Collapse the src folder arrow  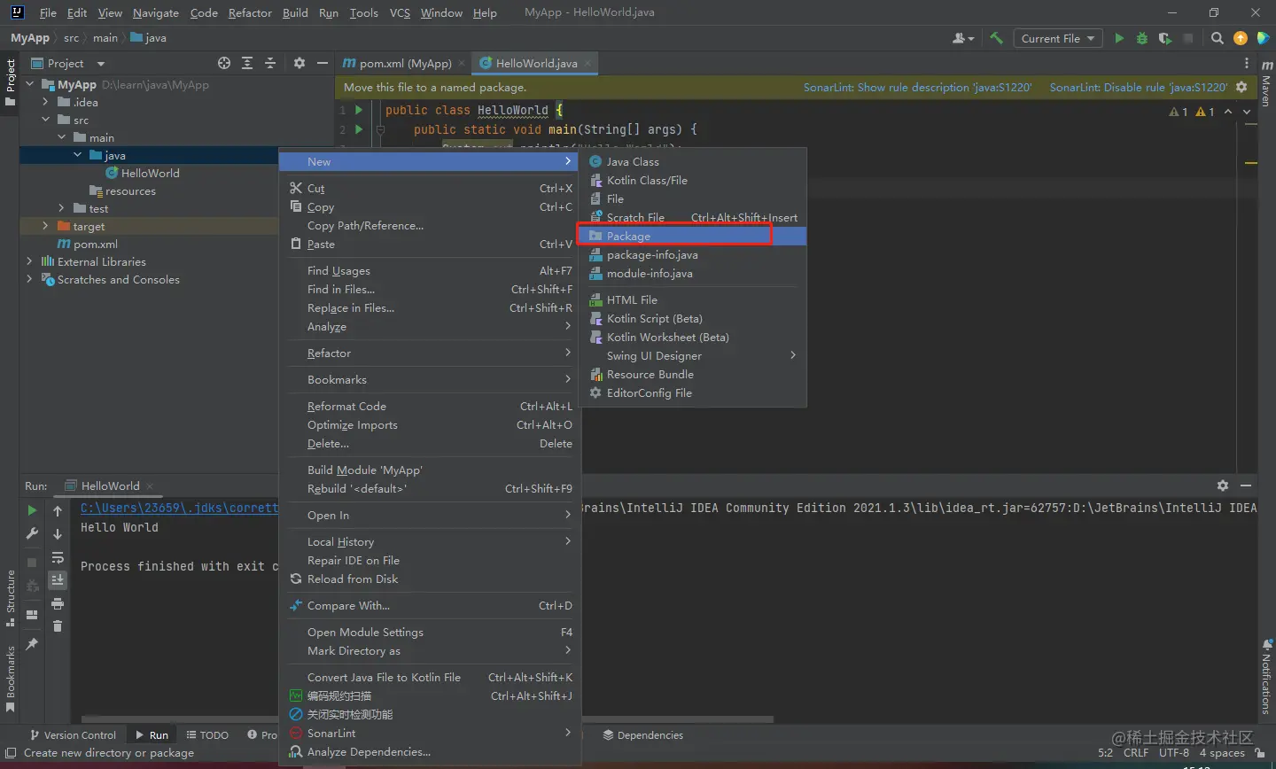tap(46, 120)
